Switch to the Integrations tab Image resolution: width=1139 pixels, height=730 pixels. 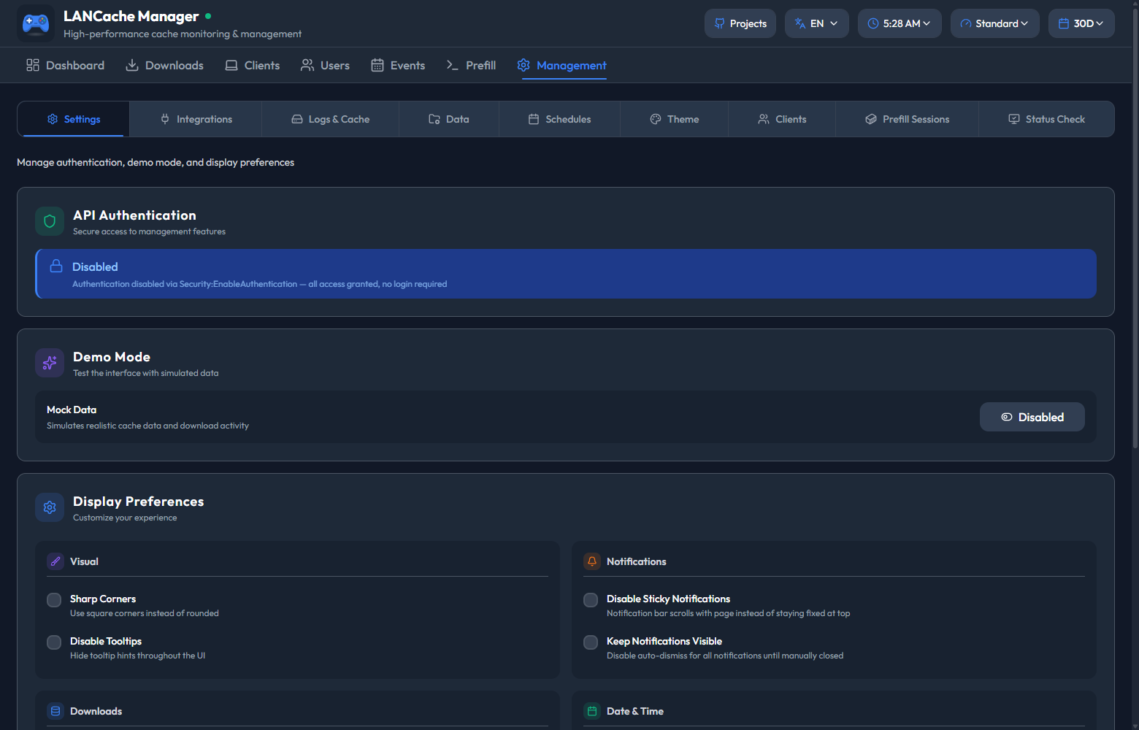(196, 119)
